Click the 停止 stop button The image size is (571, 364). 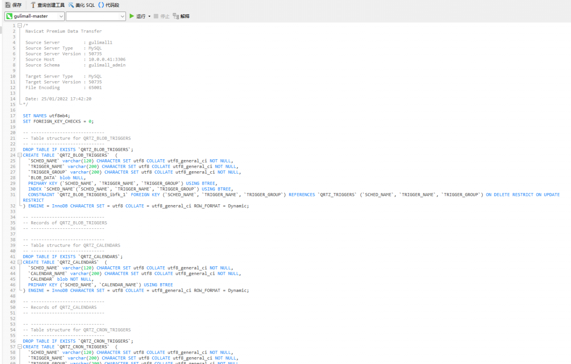161,16
